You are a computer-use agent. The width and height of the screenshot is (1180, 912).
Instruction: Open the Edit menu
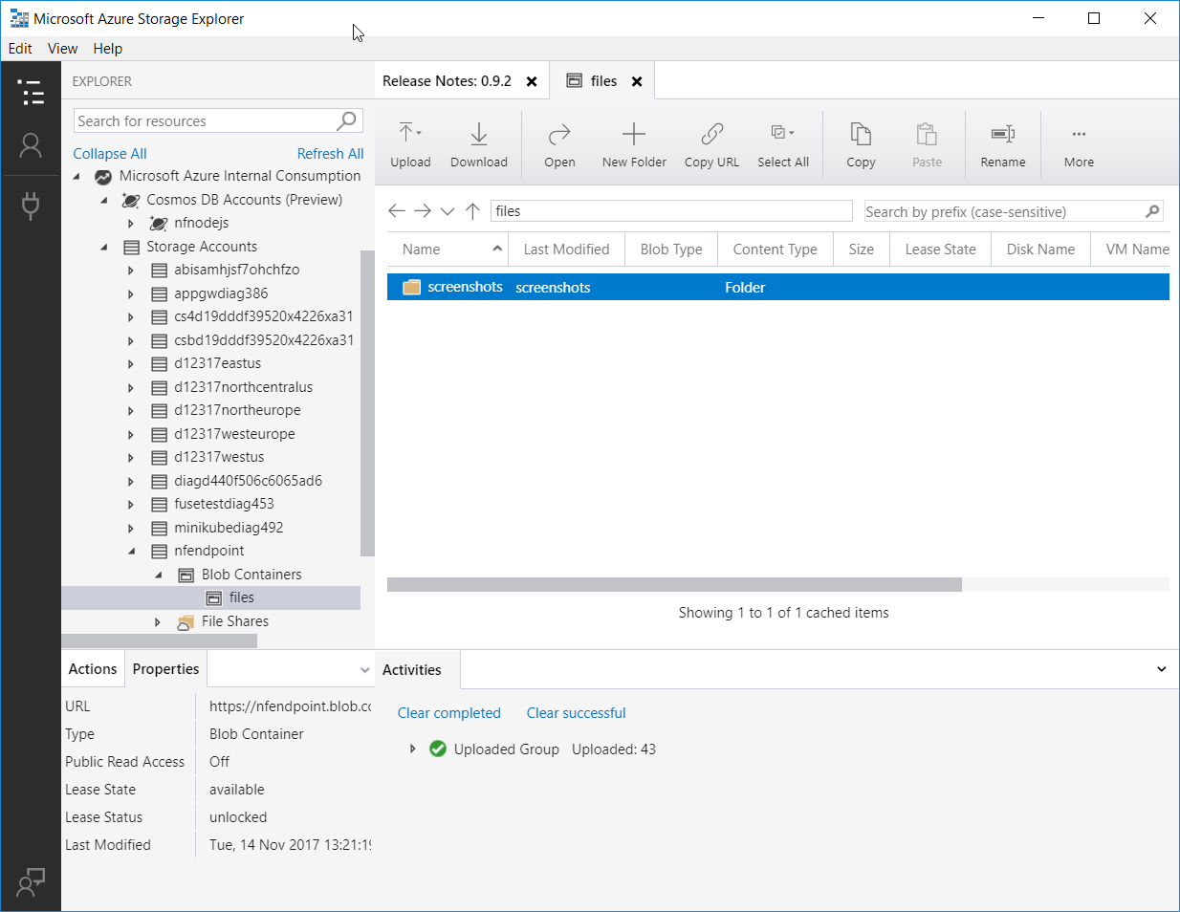[x=20, y=49]
